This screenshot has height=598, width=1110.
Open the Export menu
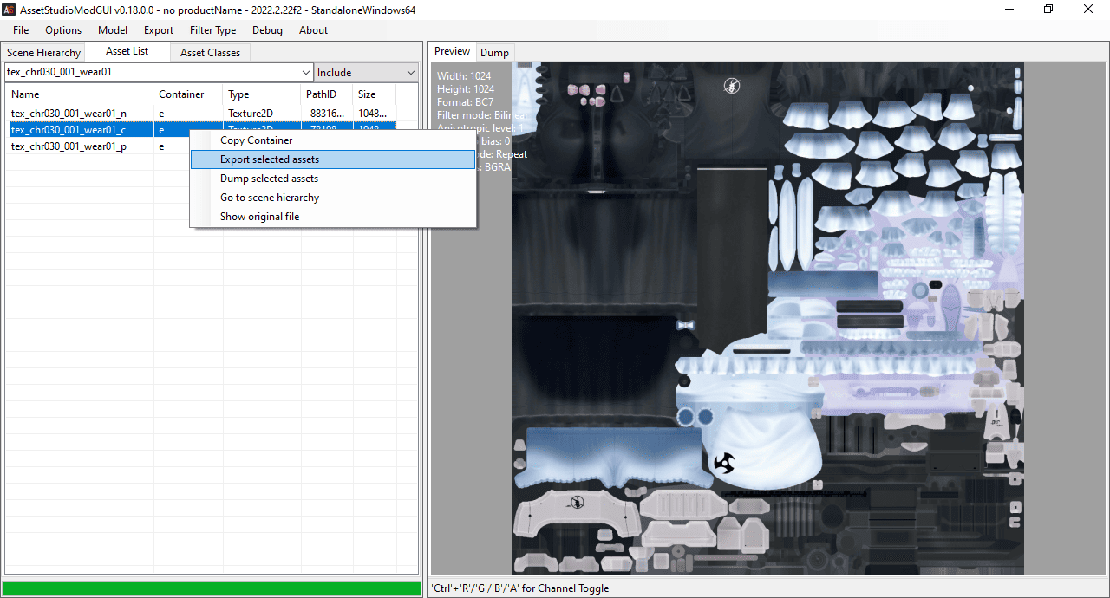click(x=159, y=30)
